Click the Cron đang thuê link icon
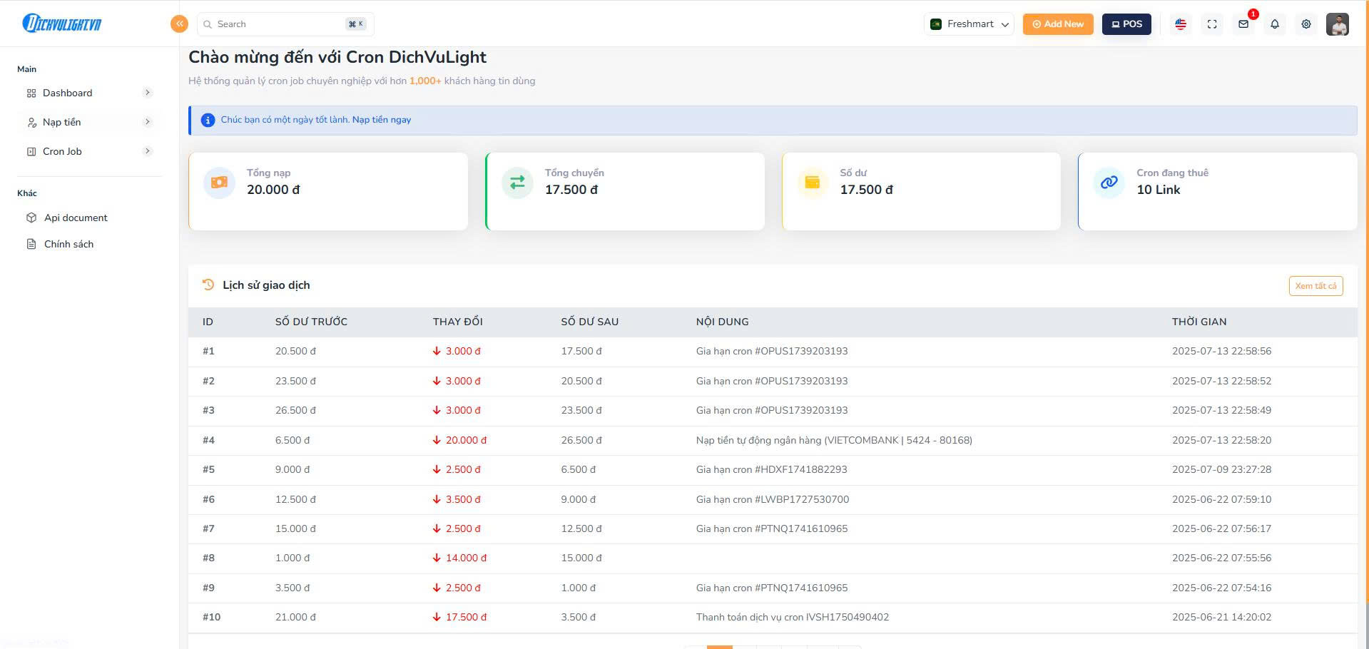The width and height of the screenshot is (1369, 649). [x=1109, y=183]
